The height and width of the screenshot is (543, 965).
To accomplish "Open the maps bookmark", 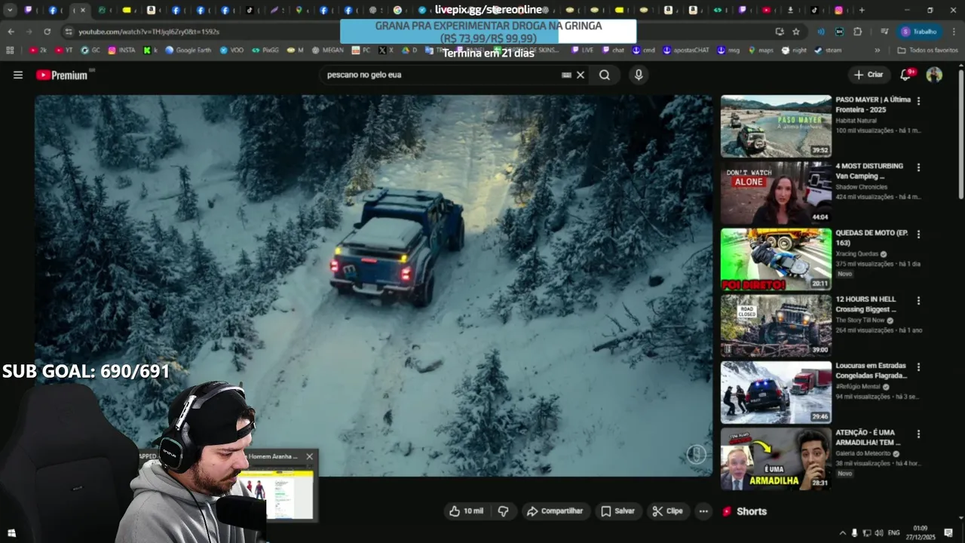I will 760,50.
